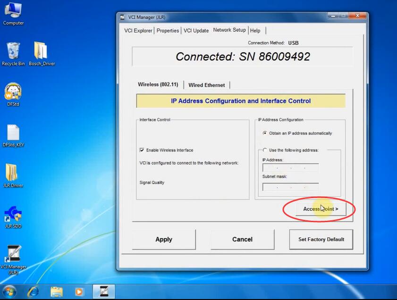Select Use the following address option
Screen dimensions: 397x300
tap(265, 150)
